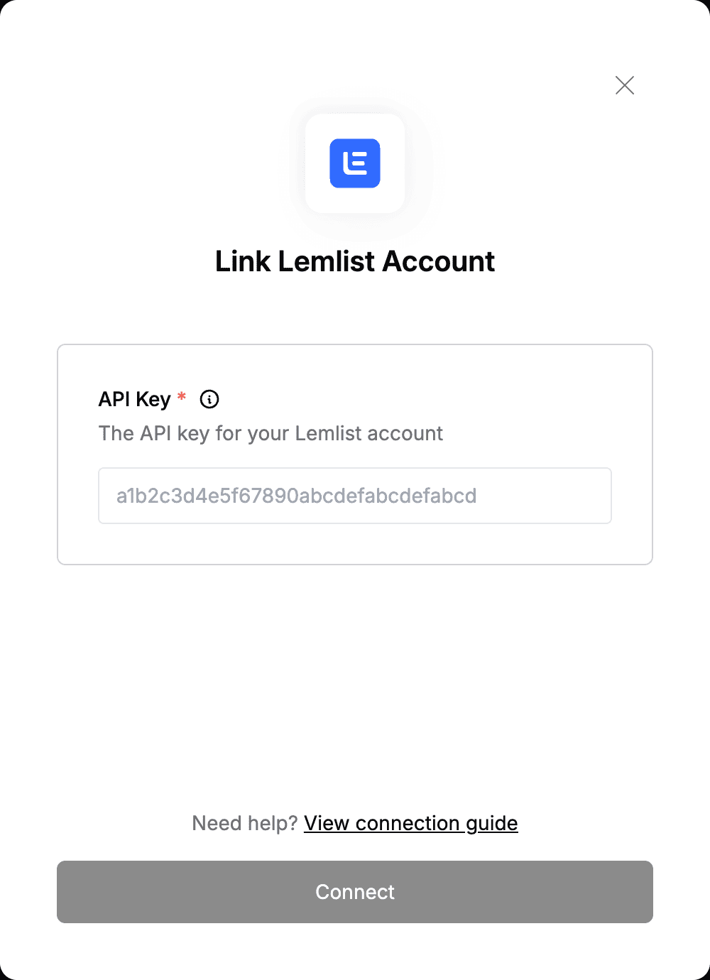Show details via circled i icon

coord(209,399)
